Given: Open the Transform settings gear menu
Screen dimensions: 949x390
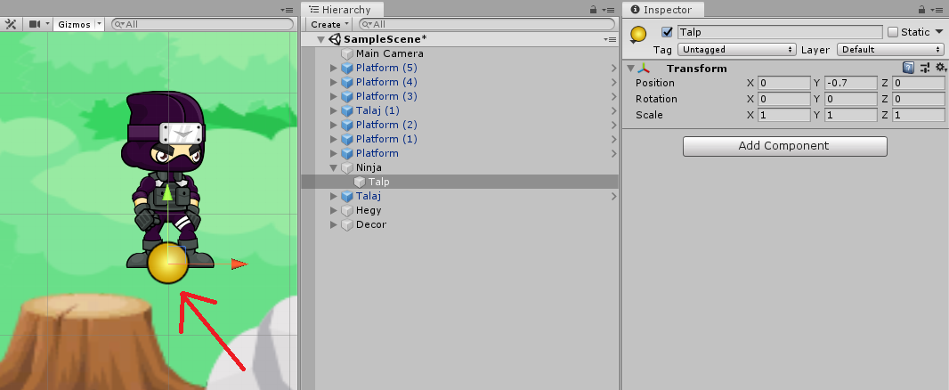Looking at the screenshot, I should (940, 68).
